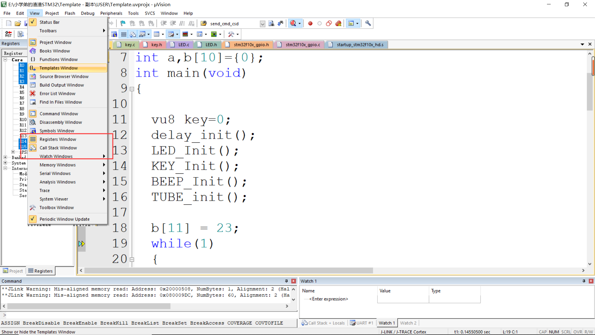This screenshot has height=335, width=595.
Task: Select the Templates Window menu item
Action: [x=59, y=68]
